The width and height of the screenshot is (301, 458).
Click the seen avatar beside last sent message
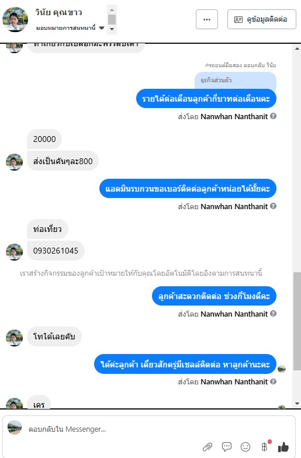[282, 369]
